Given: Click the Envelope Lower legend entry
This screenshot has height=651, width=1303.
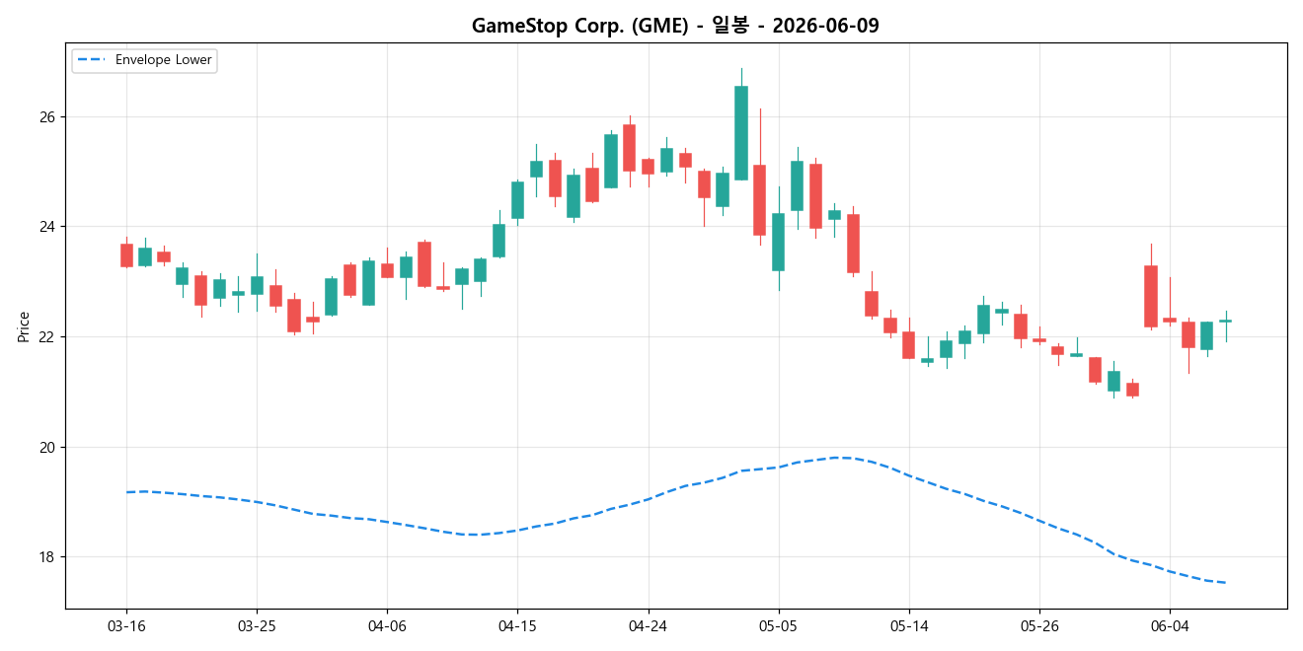Looking at the screenshot, I should coord(144,60).
